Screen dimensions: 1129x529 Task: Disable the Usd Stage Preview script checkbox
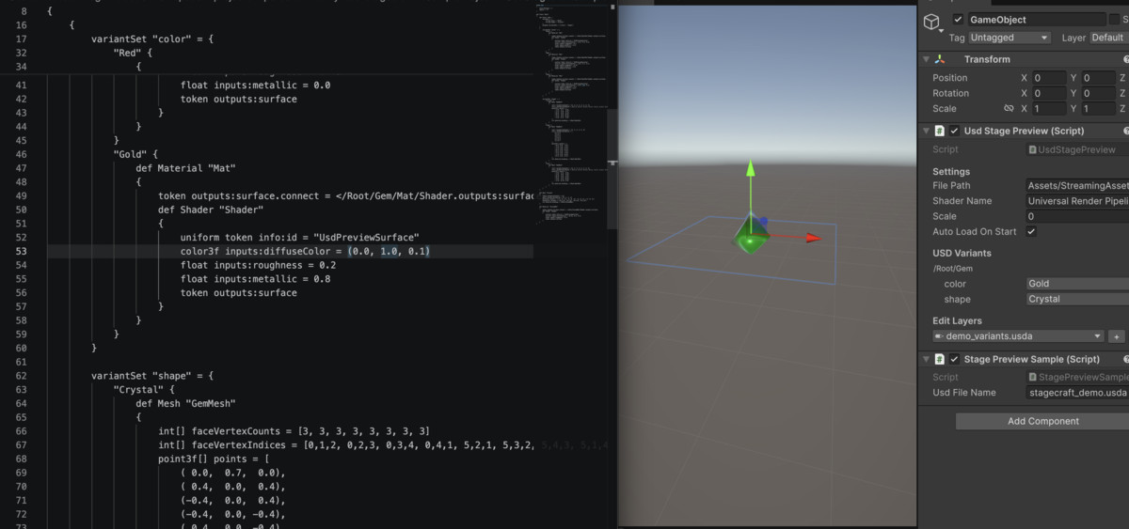click(x=954, y=131)
